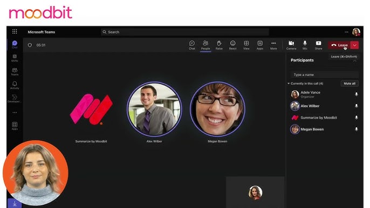Toggle the People panel in toolbar

pos(205,45)
